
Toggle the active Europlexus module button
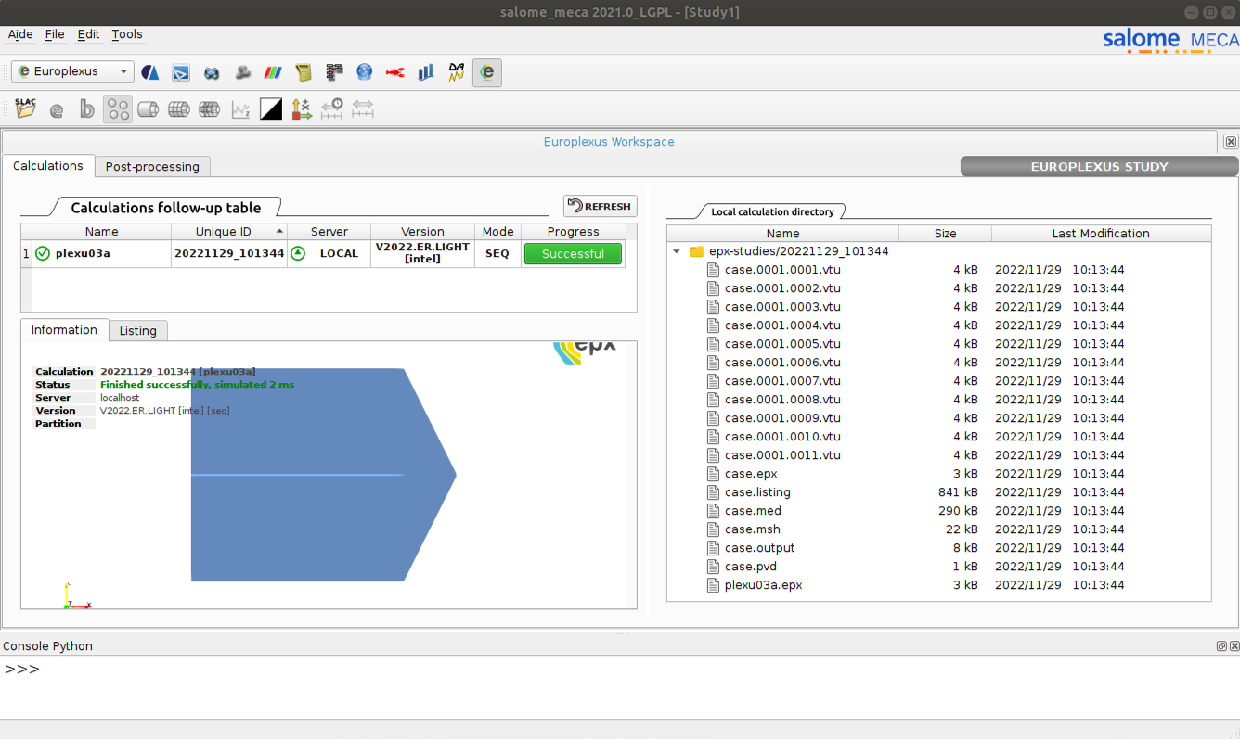click(x=487, y=72)
